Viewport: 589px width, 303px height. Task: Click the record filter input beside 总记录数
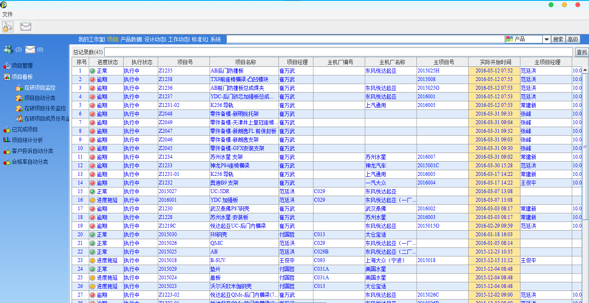[338, 52]
